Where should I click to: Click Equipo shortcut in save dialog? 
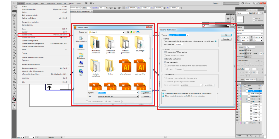point(81,64)
